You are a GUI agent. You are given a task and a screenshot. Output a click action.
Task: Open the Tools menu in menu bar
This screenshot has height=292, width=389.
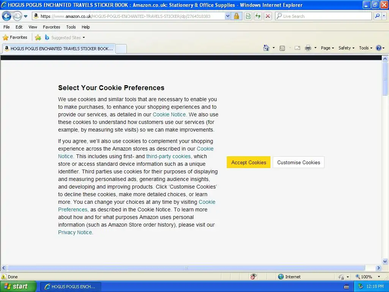click(x=71, y=27)
